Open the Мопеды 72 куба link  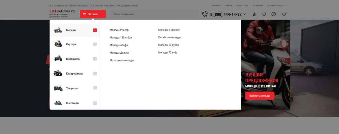click(x=168, y=53)
